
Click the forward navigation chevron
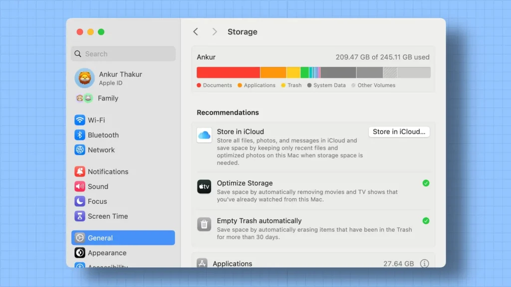(x=214, y=31)
